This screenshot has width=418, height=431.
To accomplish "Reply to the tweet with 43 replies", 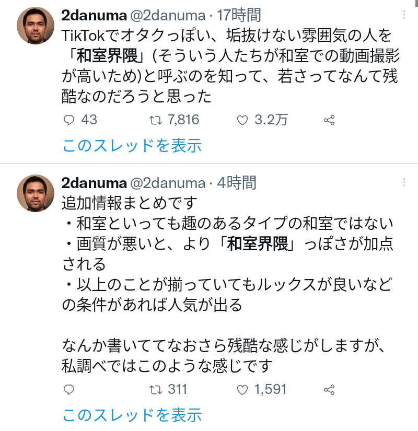I will [x=69, y=120].
